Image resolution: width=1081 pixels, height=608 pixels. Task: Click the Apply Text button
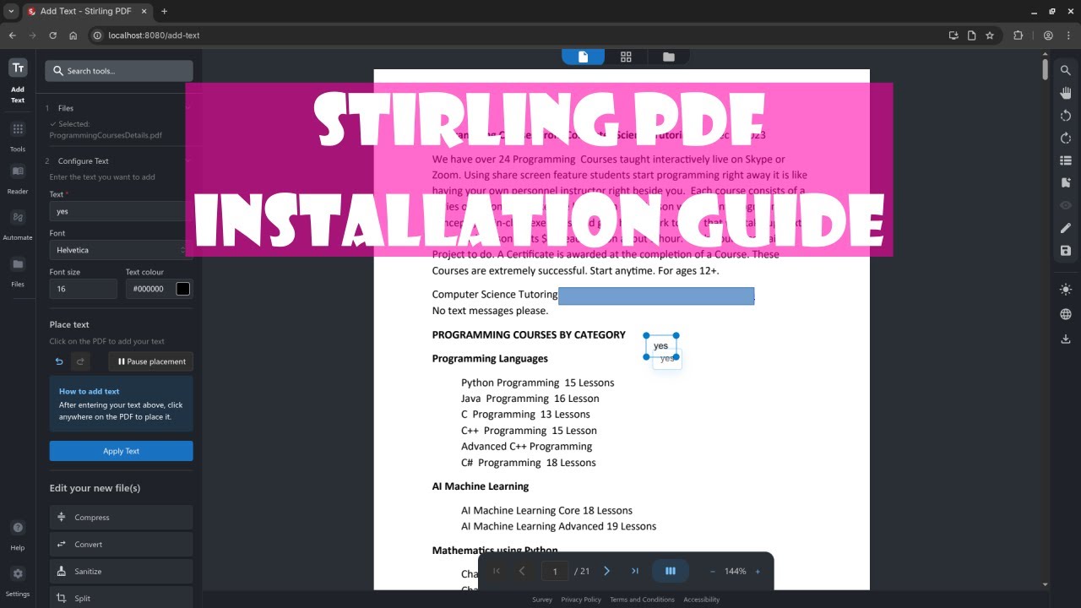121,451
